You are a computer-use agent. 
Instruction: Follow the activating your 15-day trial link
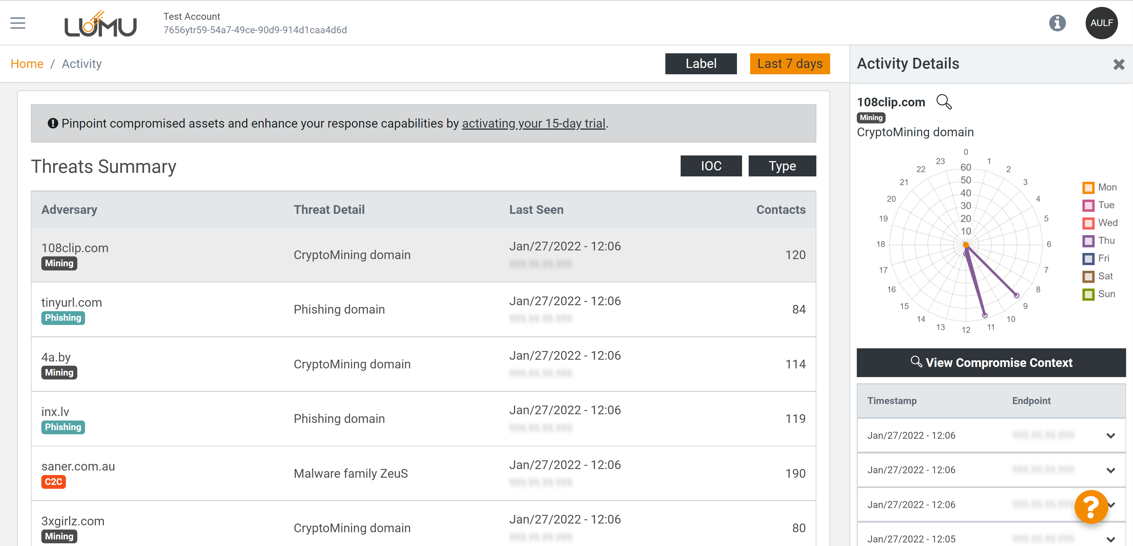point(534,123)
